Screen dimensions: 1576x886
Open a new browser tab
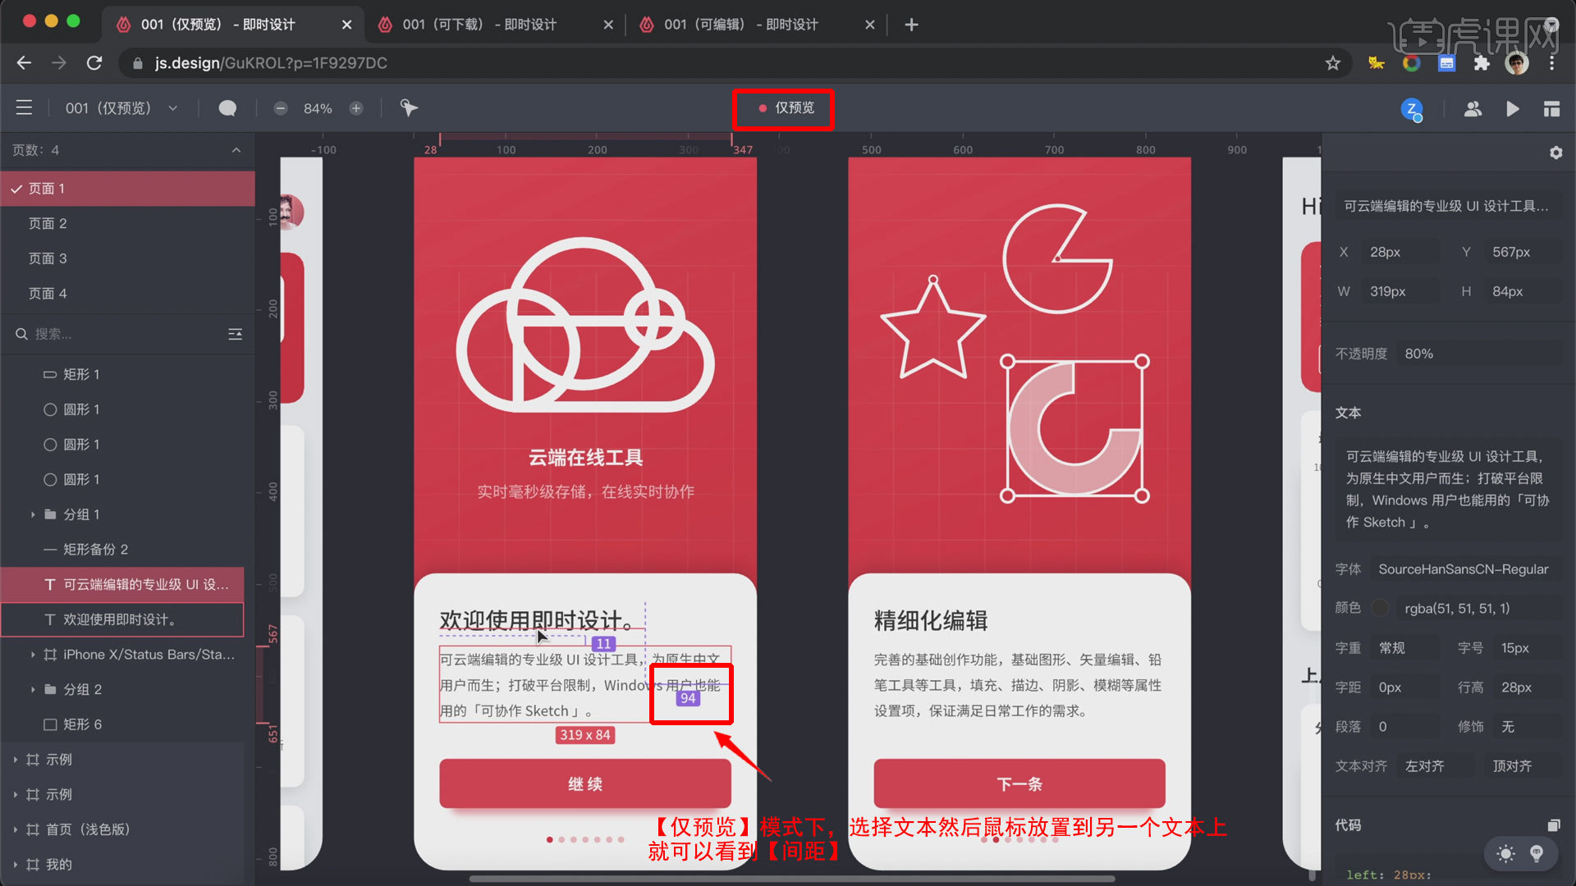(911, 25)
